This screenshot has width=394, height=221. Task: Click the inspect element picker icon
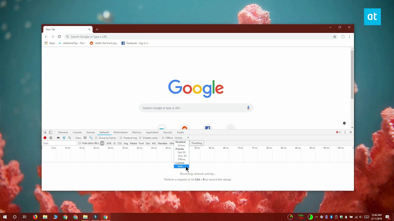click(45, 132)
